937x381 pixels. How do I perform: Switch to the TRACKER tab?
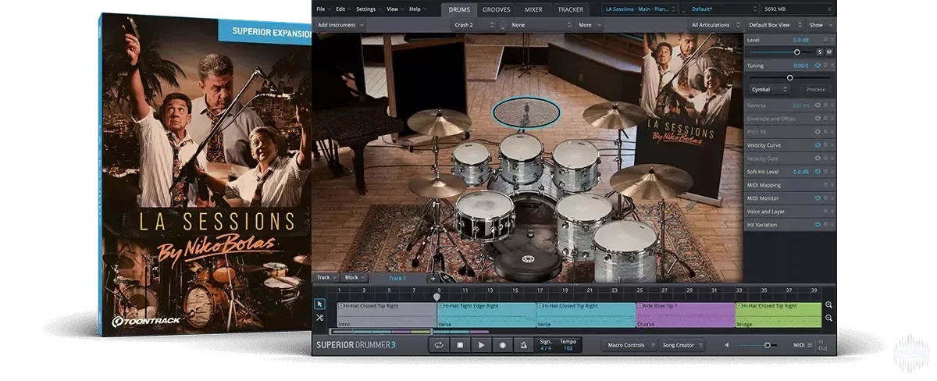pos(570,9)
